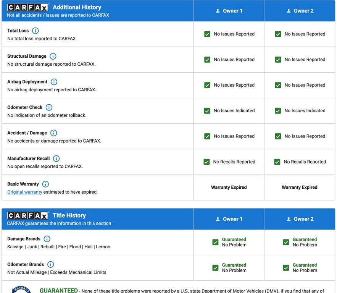Open the Basic Warranty info icon
Image resolution: width=337 pixels, height=293 pixels.
pyautogui.click(x=45, y=184)
